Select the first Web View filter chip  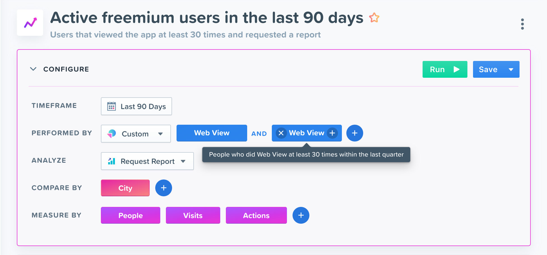[x=212, y=133]
